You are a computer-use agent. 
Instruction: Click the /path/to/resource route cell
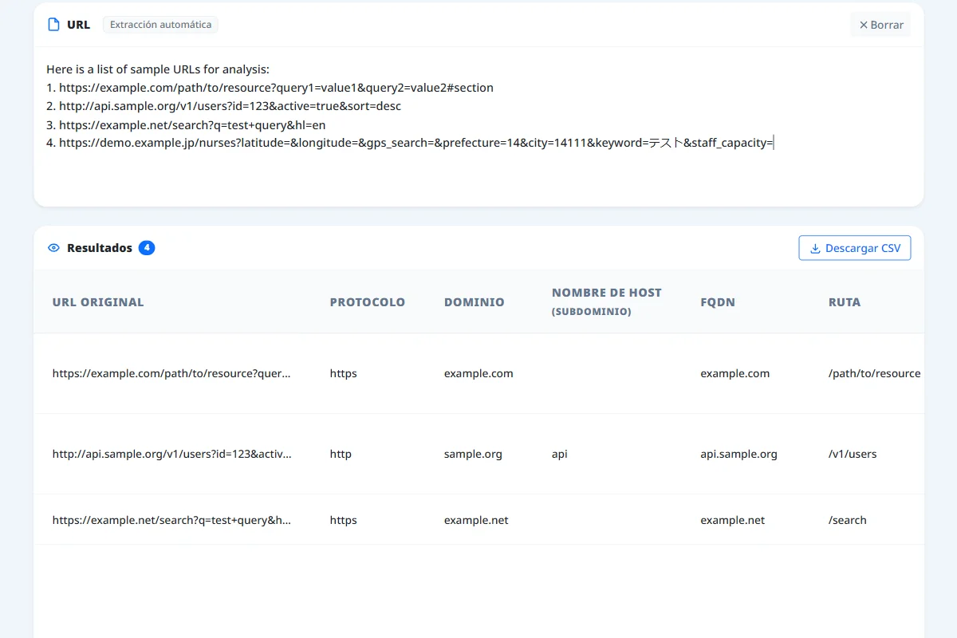point(875,373)
